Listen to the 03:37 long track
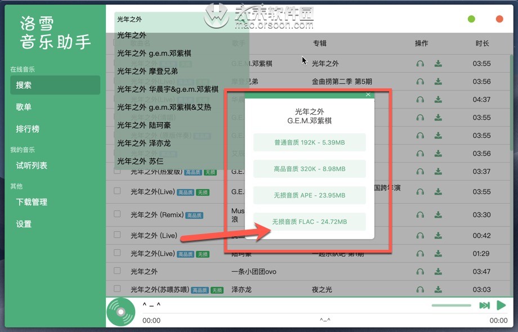 [x=420, y=171]
